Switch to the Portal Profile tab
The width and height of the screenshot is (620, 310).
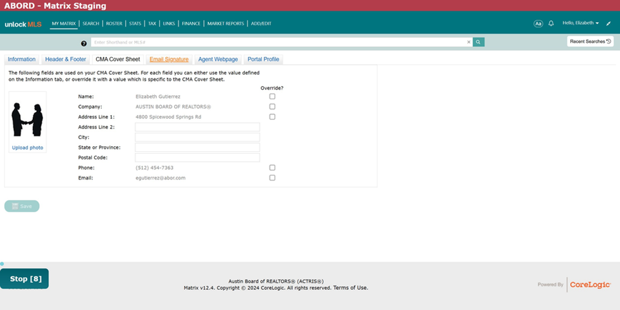click(263, 59)
